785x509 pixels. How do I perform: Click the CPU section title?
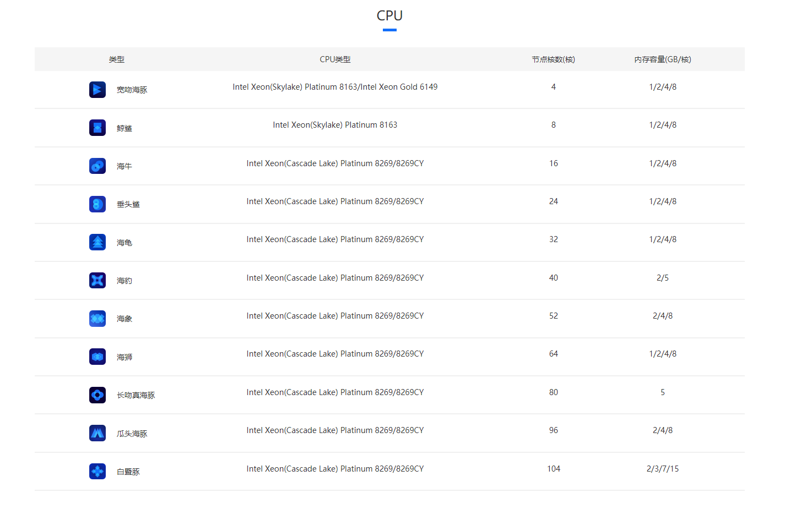tap(389, 15)
